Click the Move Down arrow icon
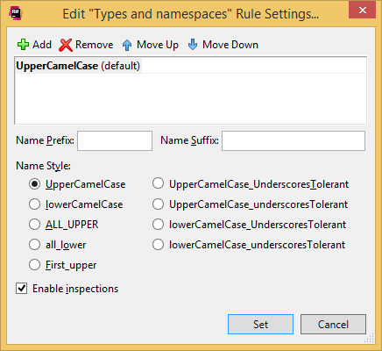The width and height of the screenshot is (382, 351). tap(193, 45)
